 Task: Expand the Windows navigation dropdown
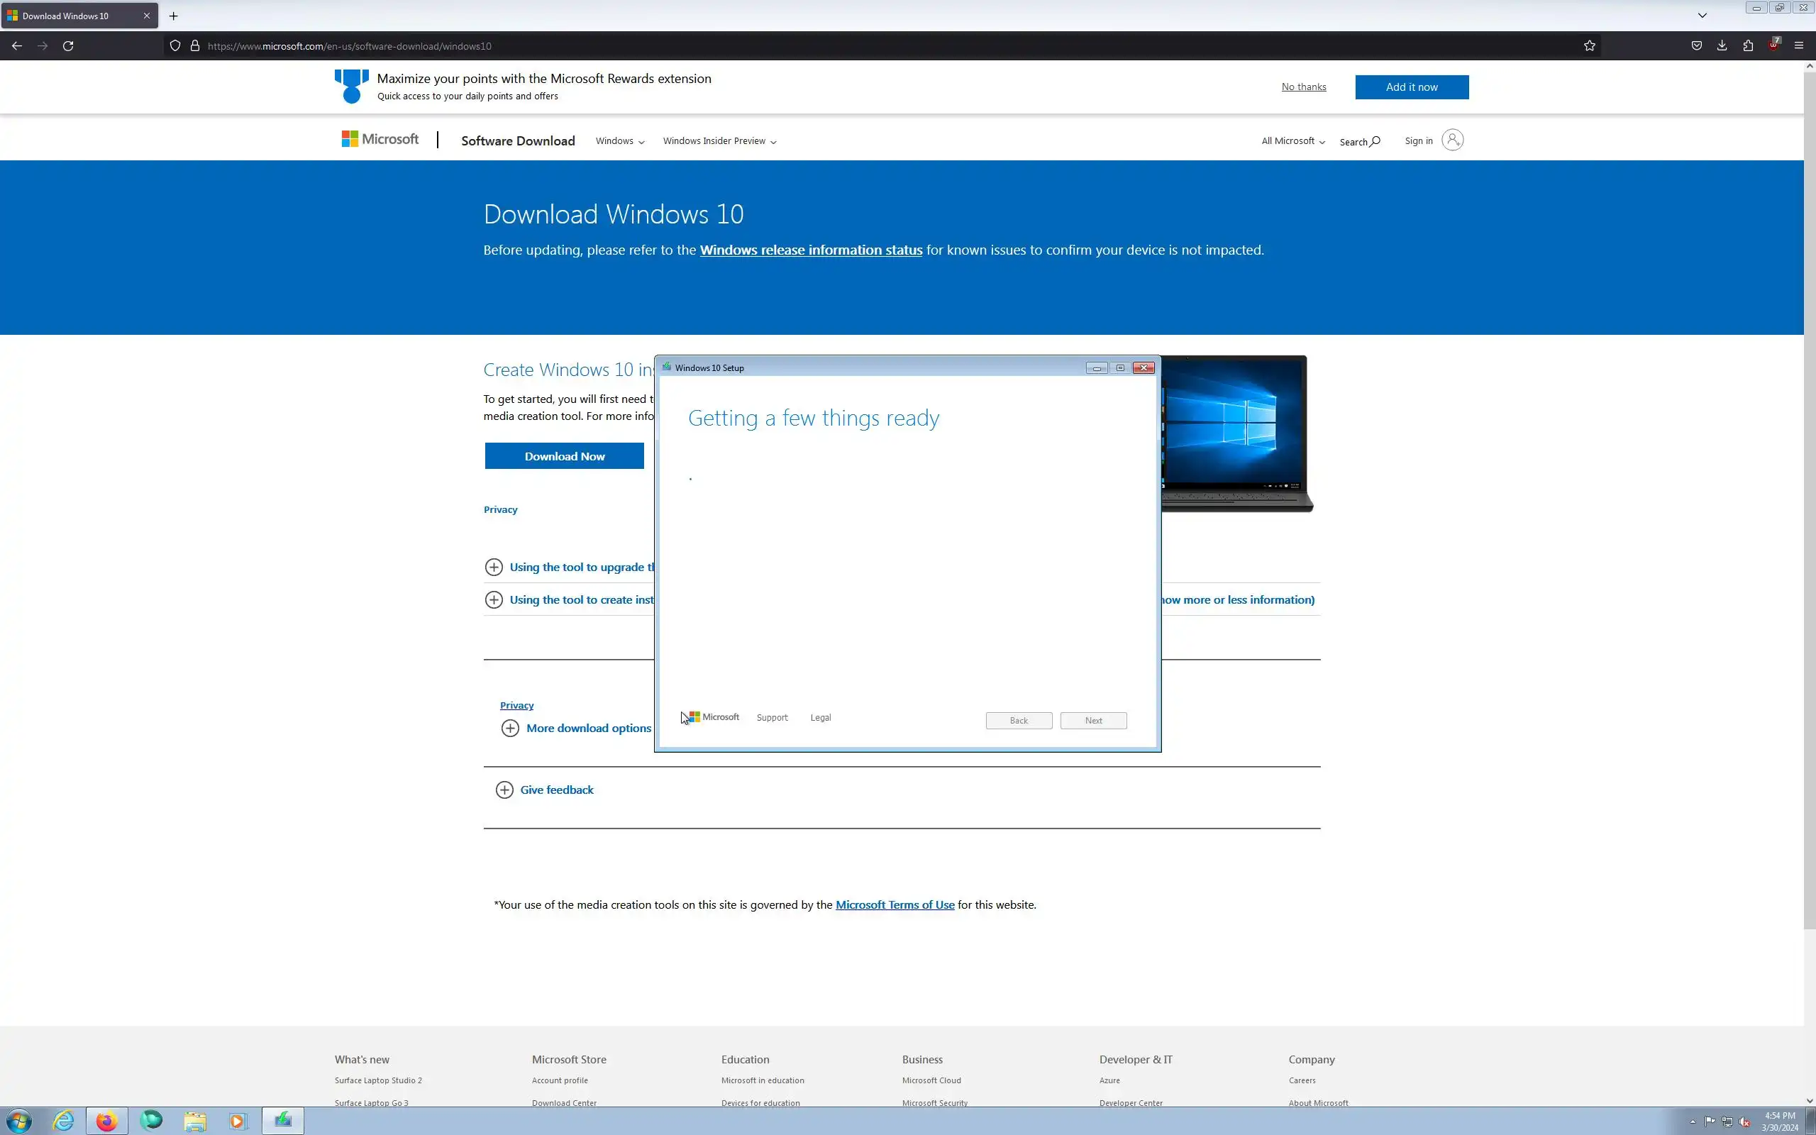[x=620, y=141]
